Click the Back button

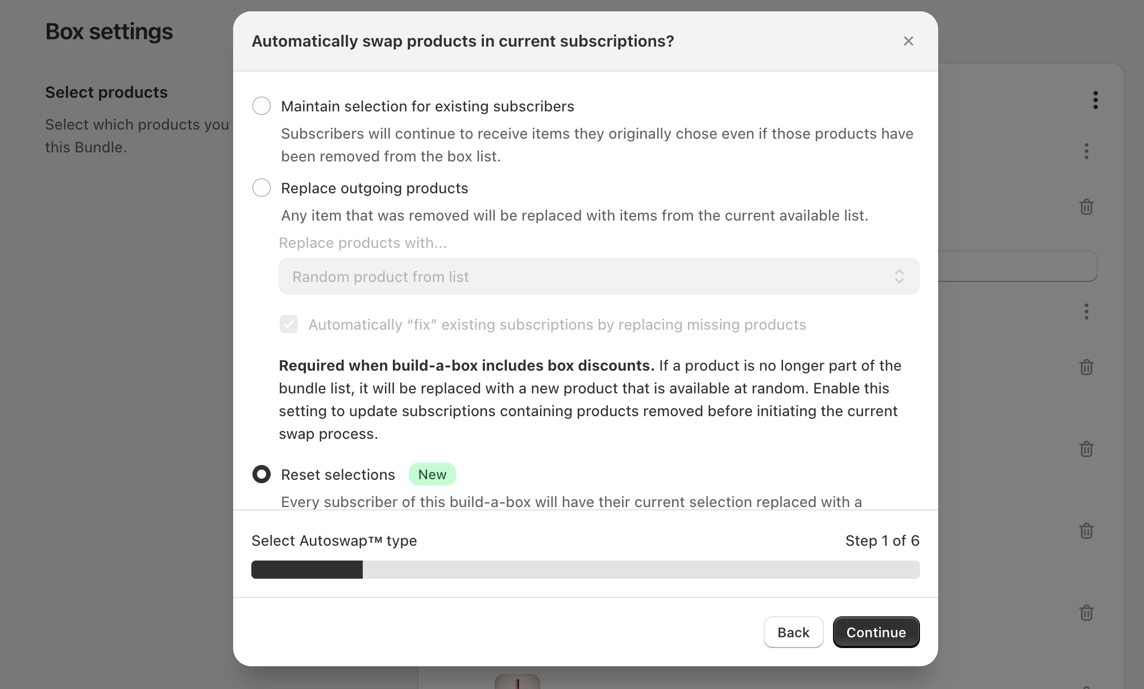click(x=793, y=632)
